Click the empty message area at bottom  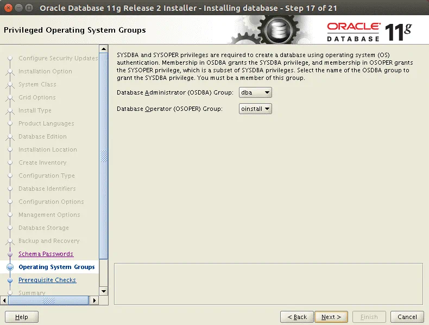[x=268, y=284]
